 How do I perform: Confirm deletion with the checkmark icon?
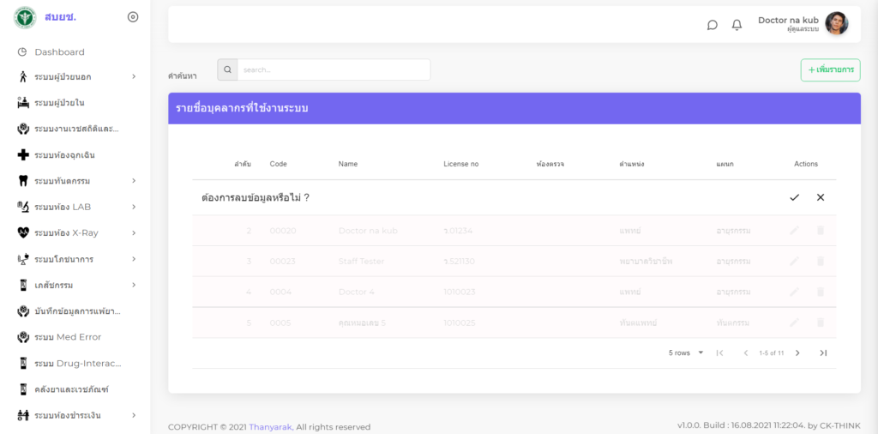tap(794, 197)
